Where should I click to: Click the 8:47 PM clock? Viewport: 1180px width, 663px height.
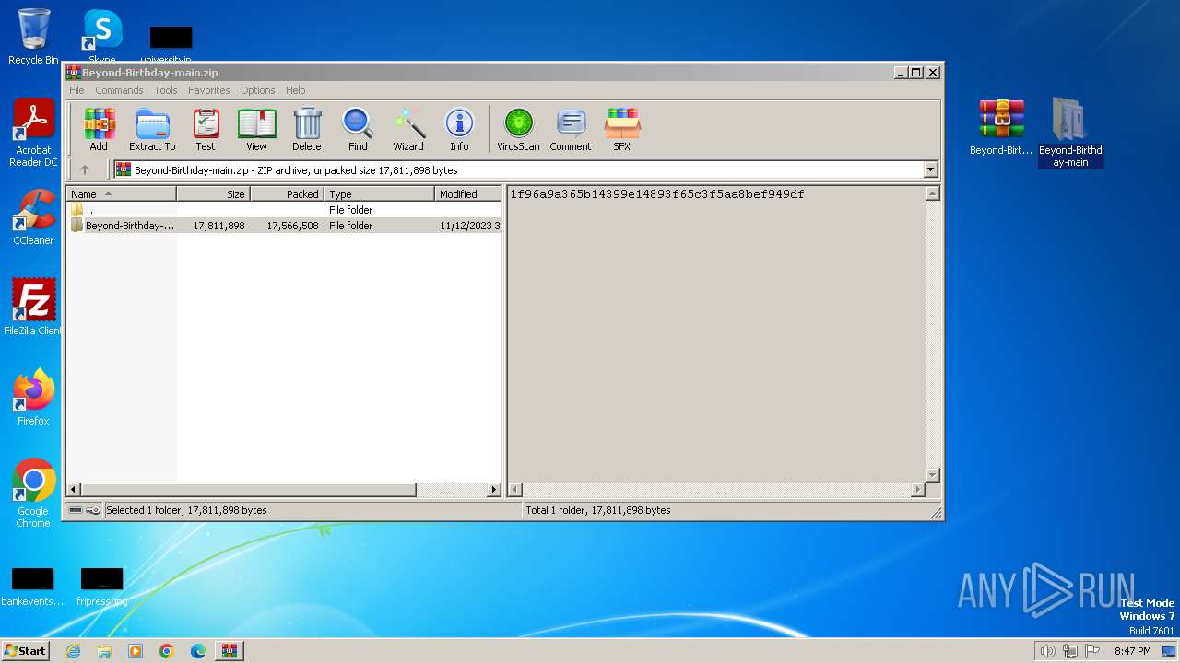pyautogui.click(x=1132, y=651)
